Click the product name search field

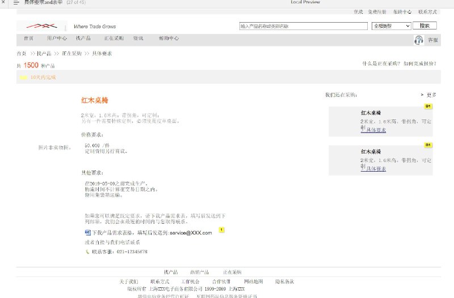click(x=304, y=26)
